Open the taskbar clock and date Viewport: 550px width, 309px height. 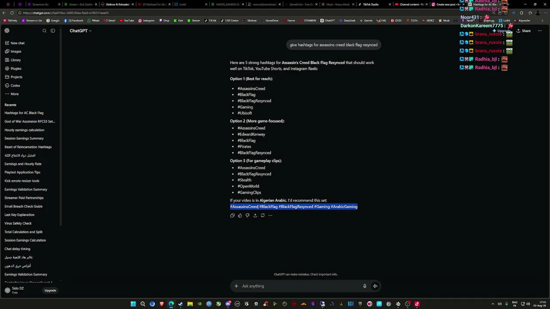(540, 304)
